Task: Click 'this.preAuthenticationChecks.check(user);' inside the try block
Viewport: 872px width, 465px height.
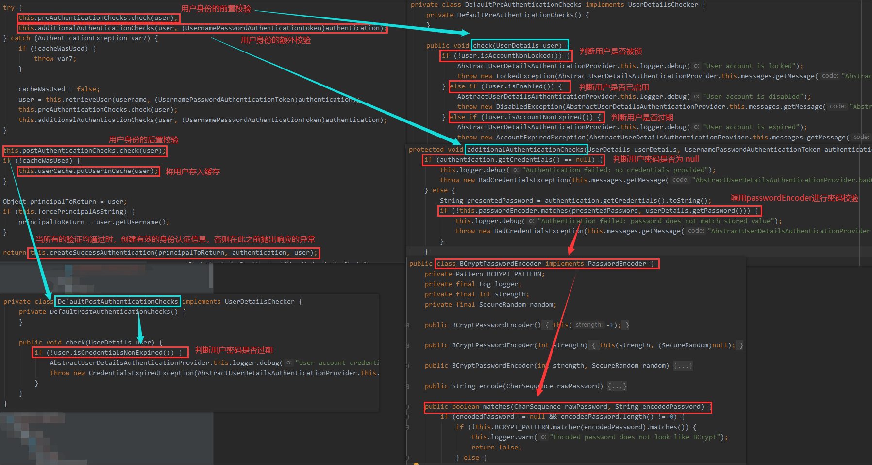Action: 98,18
